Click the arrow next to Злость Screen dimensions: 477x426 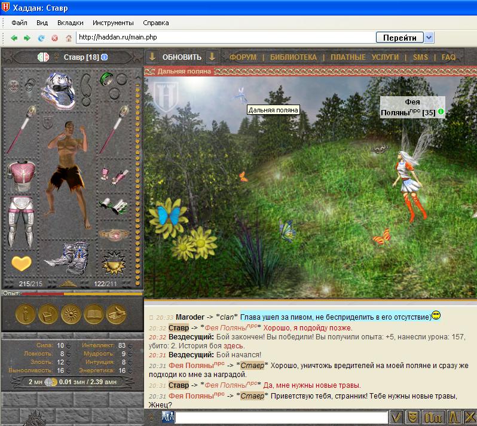click(69, 363)
